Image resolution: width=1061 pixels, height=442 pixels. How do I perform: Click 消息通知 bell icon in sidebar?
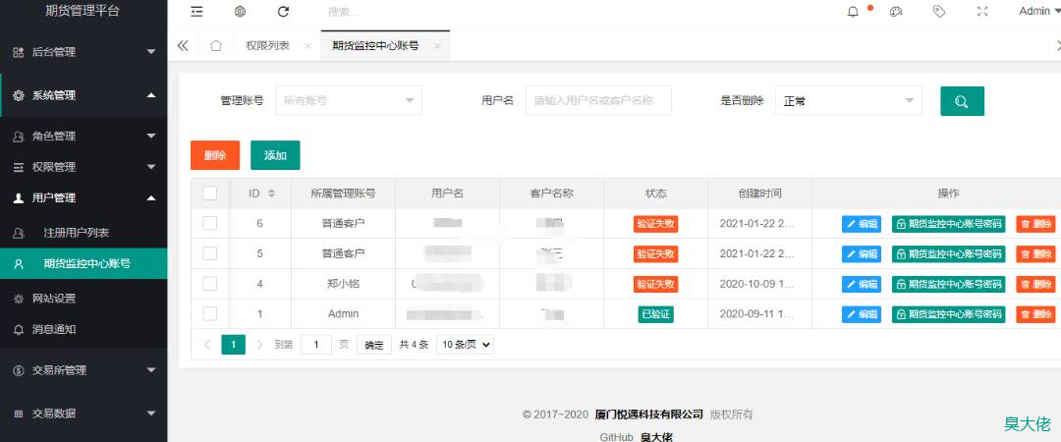coord(19,330)
